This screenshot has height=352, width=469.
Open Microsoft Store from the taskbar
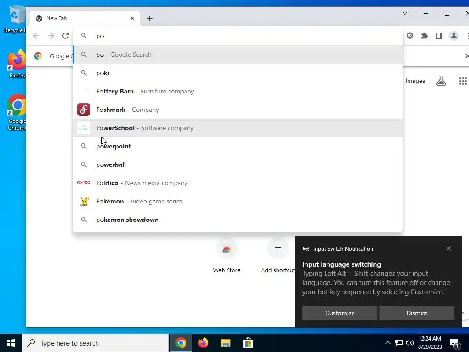click(x=248, y=343)
